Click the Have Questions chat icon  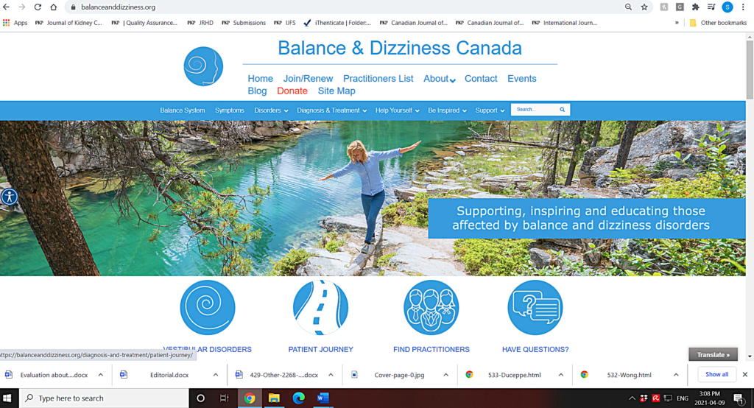pyautogui.click(x=535, y=307)
